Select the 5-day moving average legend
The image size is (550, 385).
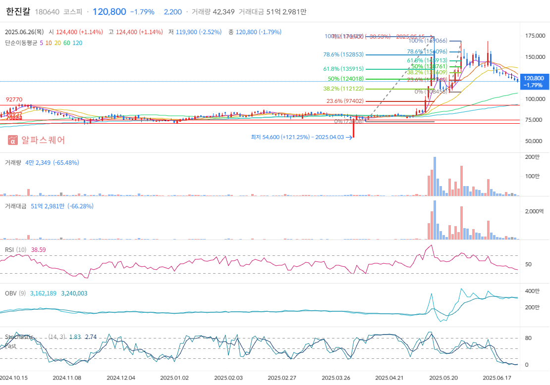click(x=42, y=43)
